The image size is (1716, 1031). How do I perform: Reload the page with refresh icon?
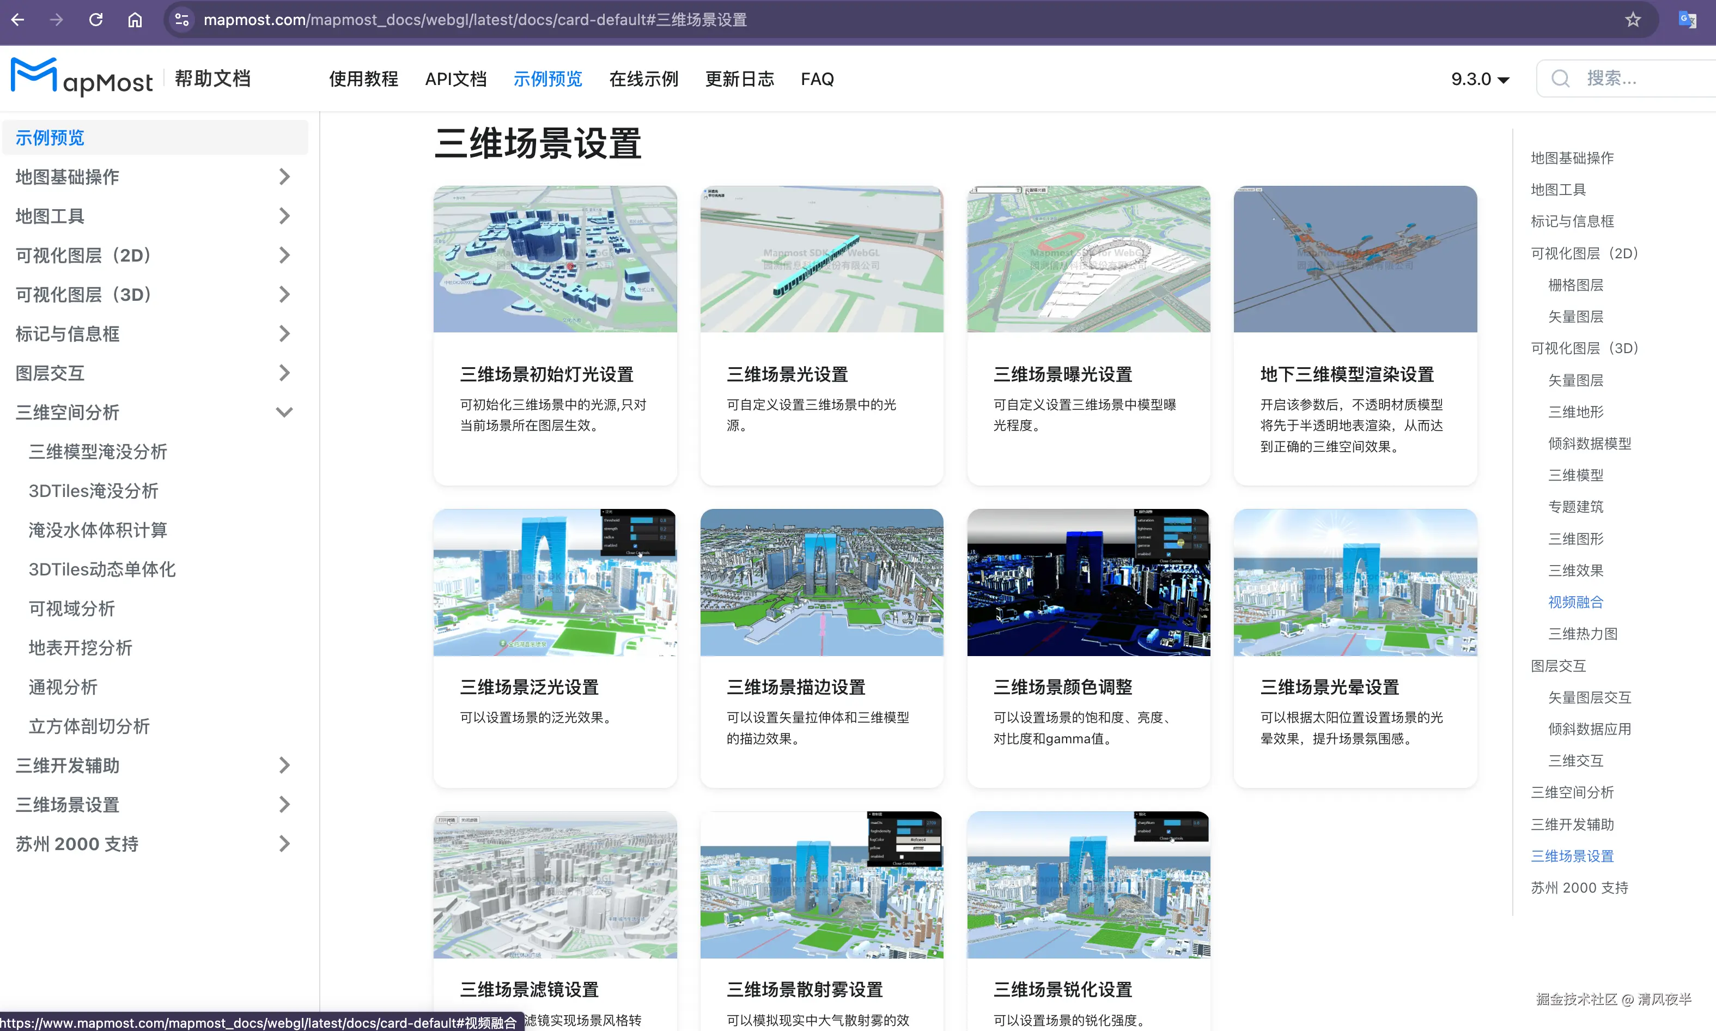(x=96, y=20)
